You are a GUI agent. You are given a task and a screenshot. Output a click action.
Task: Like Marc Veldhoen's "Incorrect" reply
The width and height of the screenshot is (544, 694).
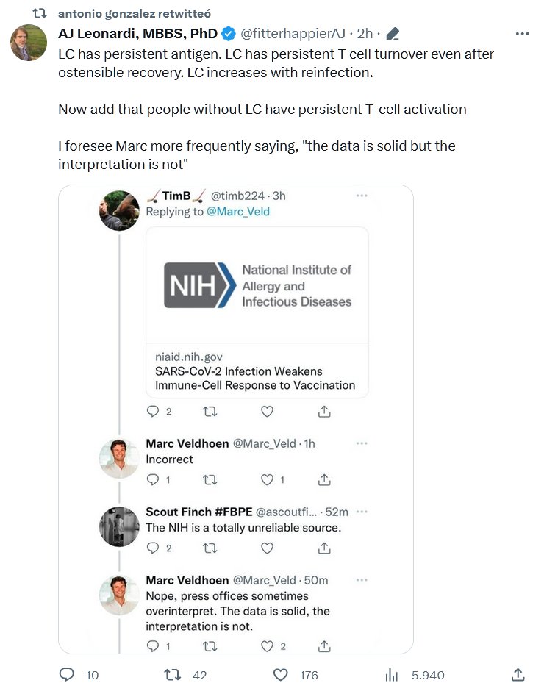pos(268,479)
